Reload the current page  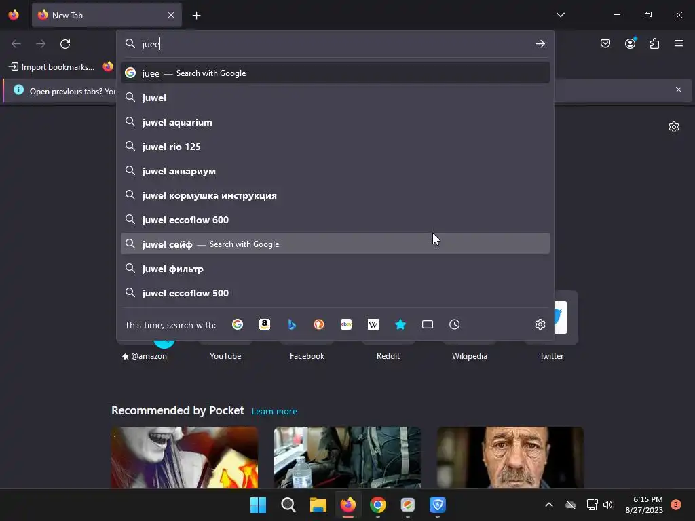(x=65, y=44)
